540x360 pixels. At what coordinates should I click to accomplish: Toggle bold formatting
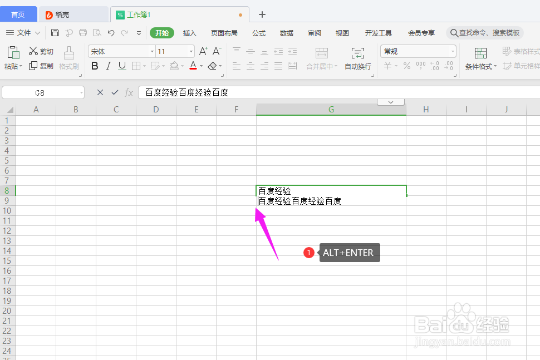(95, 66)
